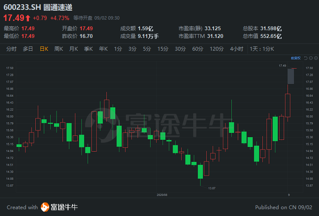Choose the 60分 interval
Viewport: 319px width, 216px height.
pyautogui.click(x=198, y=49)
